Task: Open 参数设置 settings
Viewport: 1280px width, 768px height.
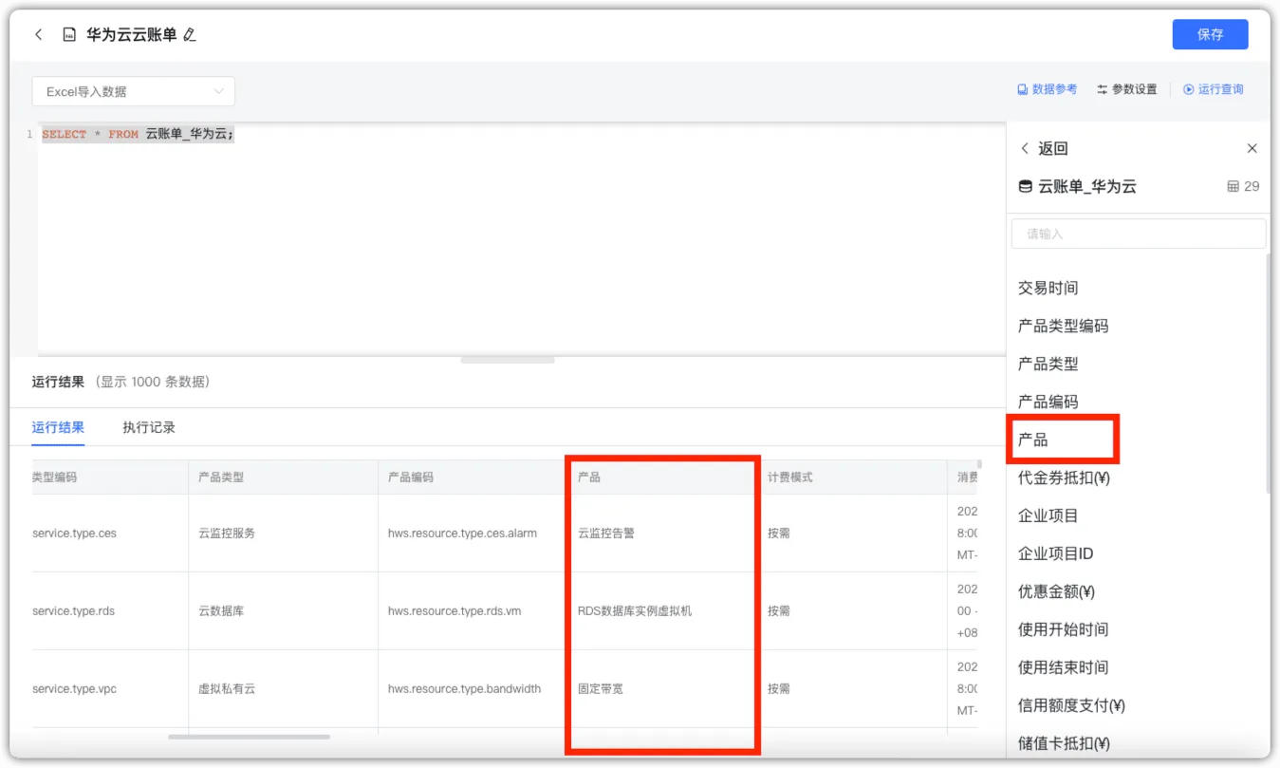Action: pos(1127,89)
